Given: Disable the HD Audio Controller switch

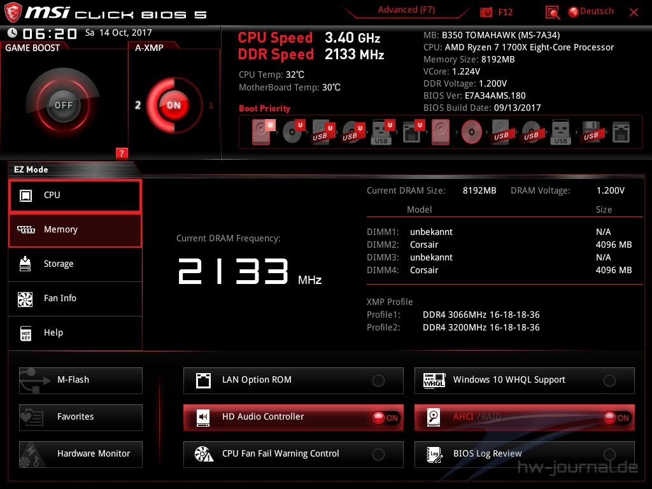Looking at the screenshot, I should click(385, 418).
